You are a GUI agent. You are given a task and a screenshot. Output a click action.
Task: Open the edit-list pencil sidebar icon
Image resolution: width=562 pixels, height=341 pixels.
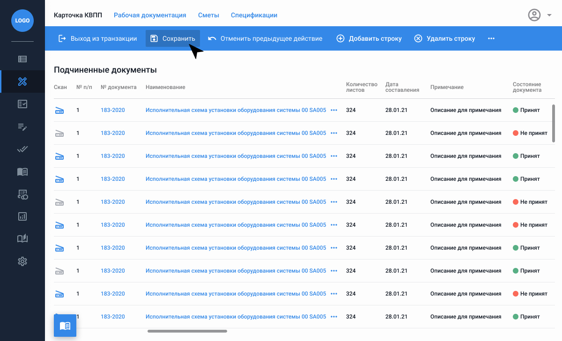tap(22, 126)
